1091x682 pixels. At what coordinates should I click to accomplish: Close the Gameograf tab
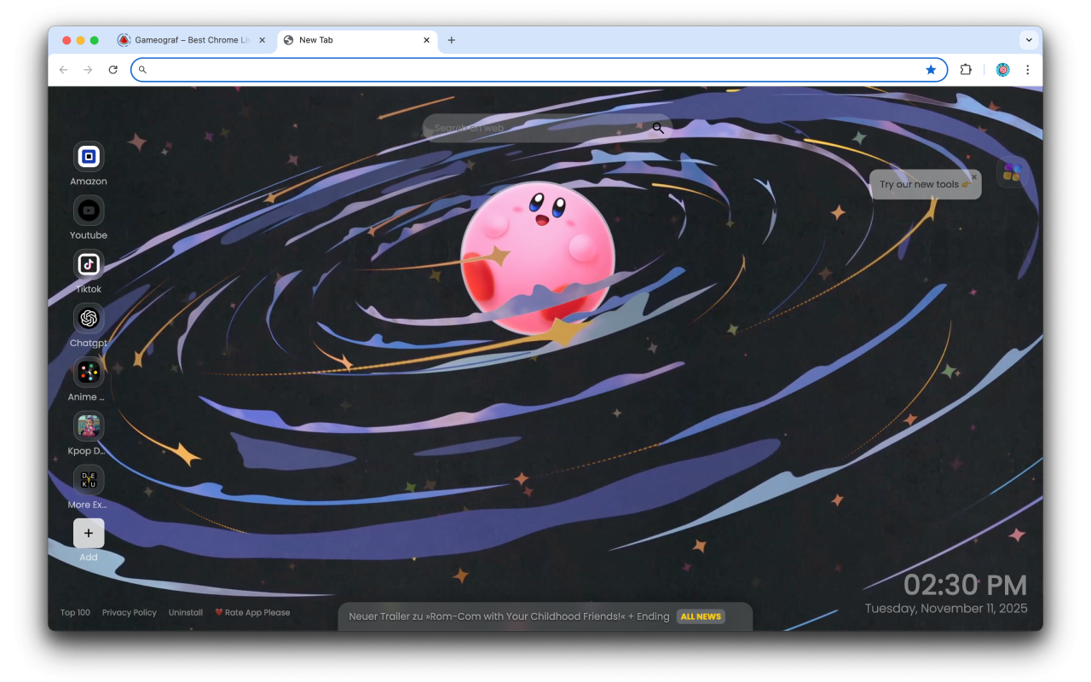pos(263,40)
